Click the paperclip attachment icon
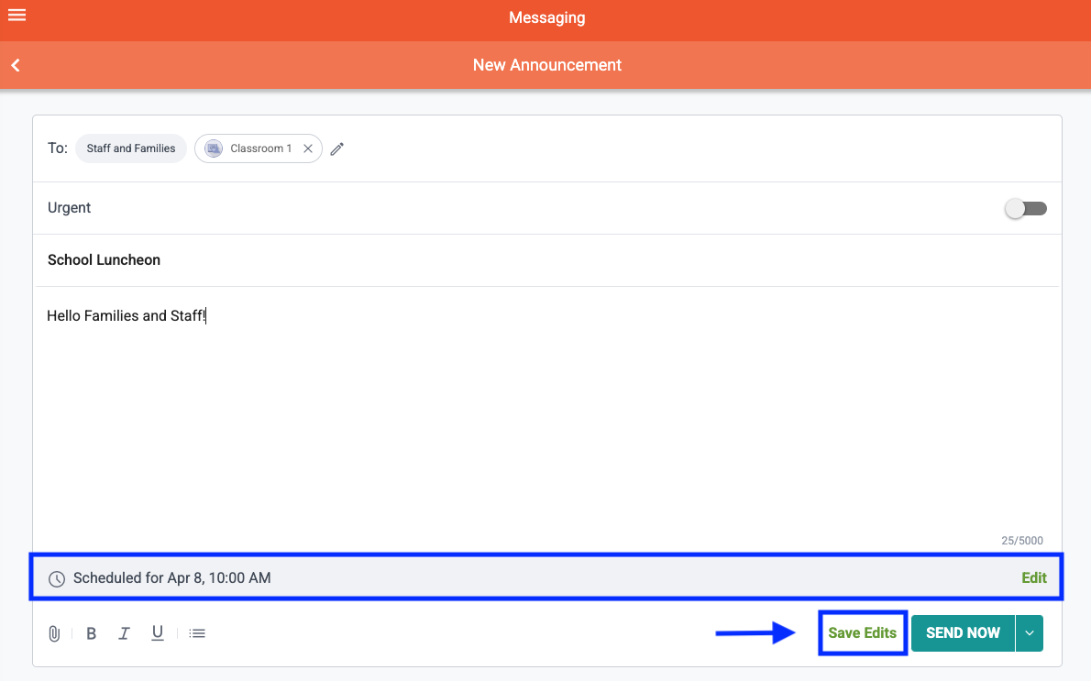This screenshot has height=681, width=1091. pos(54,633)
